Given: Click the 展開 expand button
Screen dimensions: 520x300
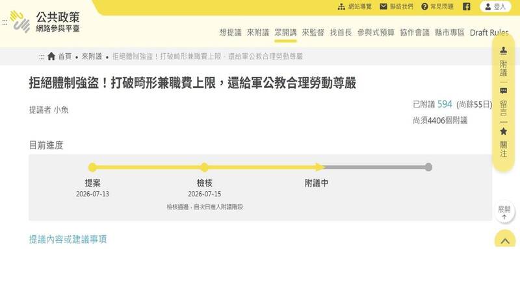Looking at the screenshot, I should 504,213.
